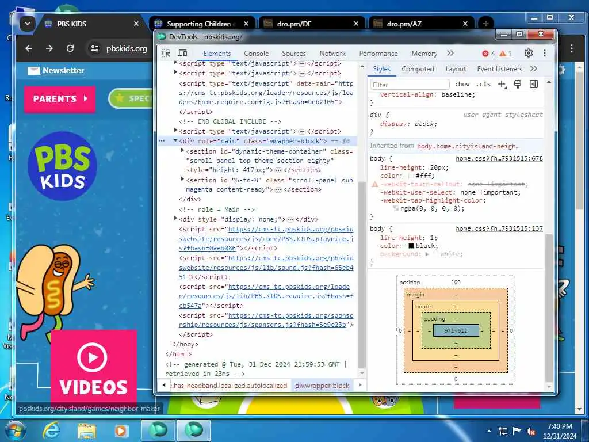Viewport: 589px width, 442px height.
Task: Click the PBS KIDS logo on the page
Action: click(62, 166)
